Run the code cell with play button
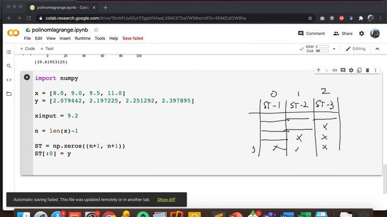Image resolution: width=387 pixels, height=217 pixels. (27, 77)
